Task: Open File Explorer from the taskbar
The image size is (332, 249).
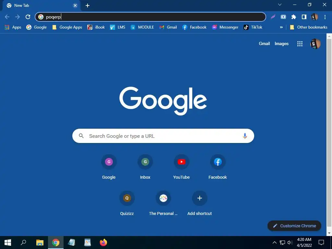Action: 40,243
